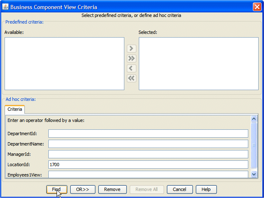Click the scroll up arrow in criteria panel

coord(254,119)
